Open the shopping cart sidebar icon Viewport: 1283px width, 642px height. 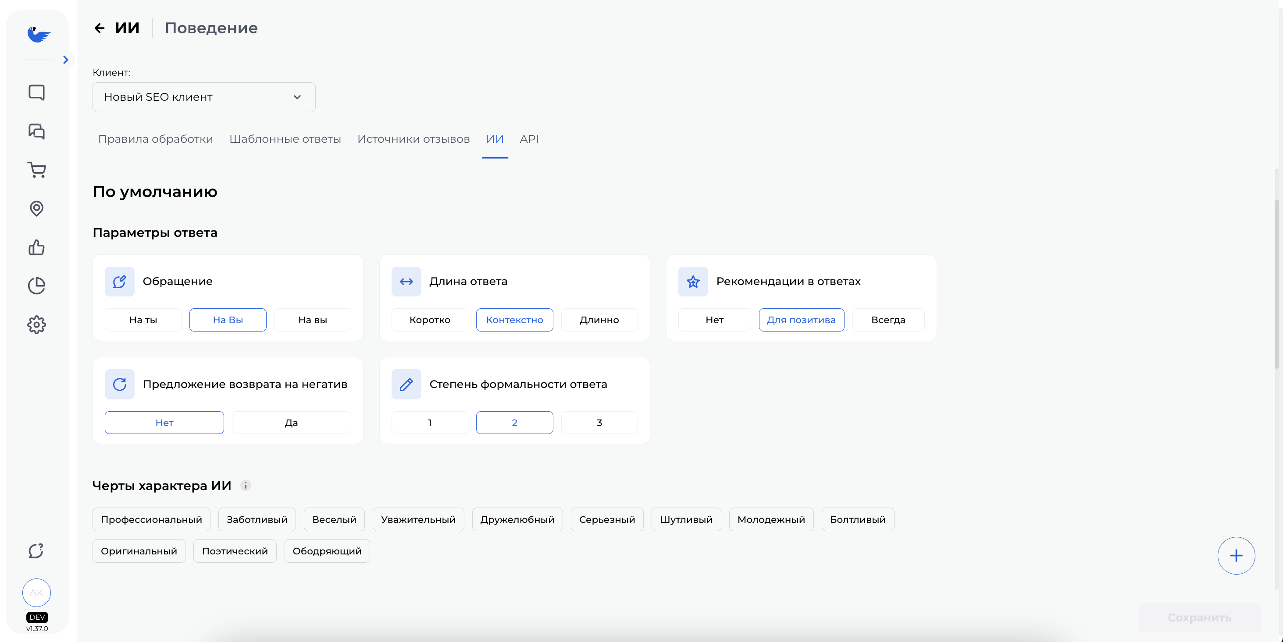(36, 169)
